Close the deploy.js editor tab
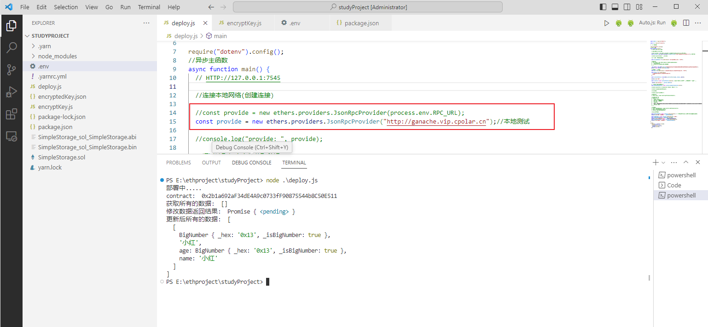 pyautogui.click(x=205, y=23)
